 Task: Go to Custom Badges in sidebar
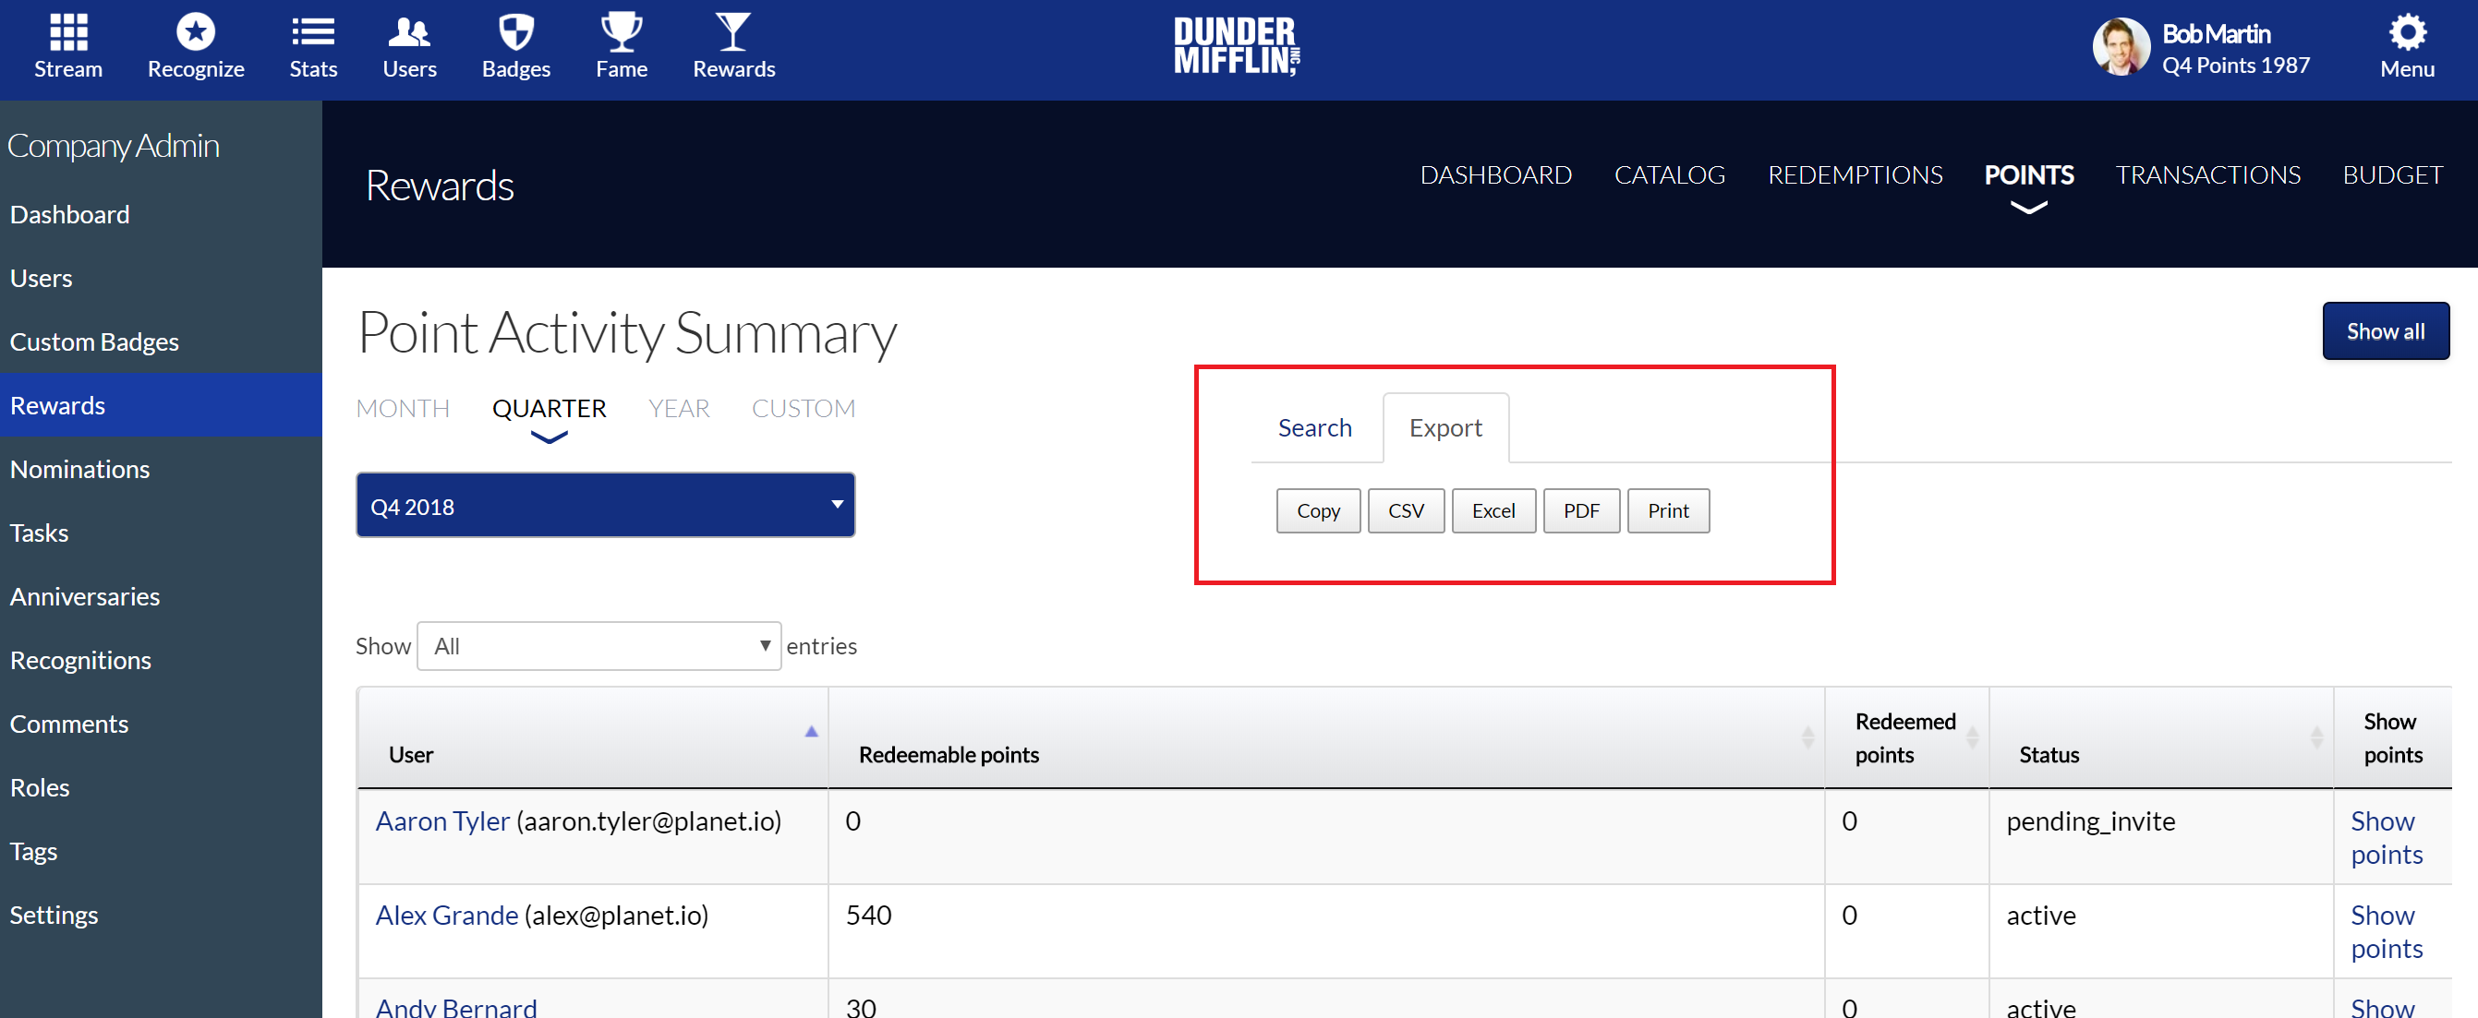pyautogui.click(x=94, y=341)
